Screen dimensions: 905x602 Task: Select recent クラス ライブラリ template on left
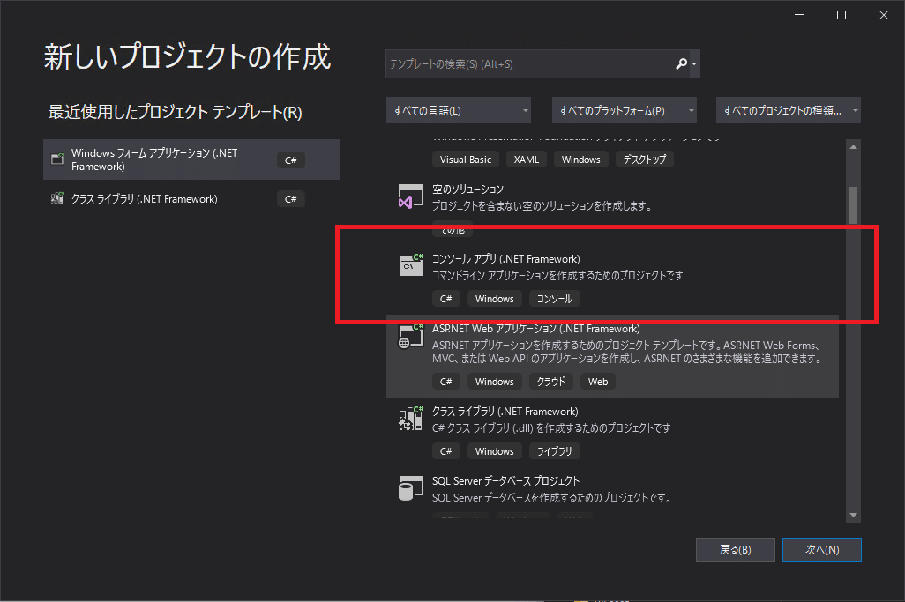tap(191, 199)
